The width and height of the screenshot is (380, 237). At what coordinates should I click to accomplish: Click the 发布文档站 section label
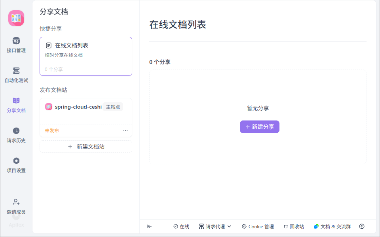click(x=53, y=90)
